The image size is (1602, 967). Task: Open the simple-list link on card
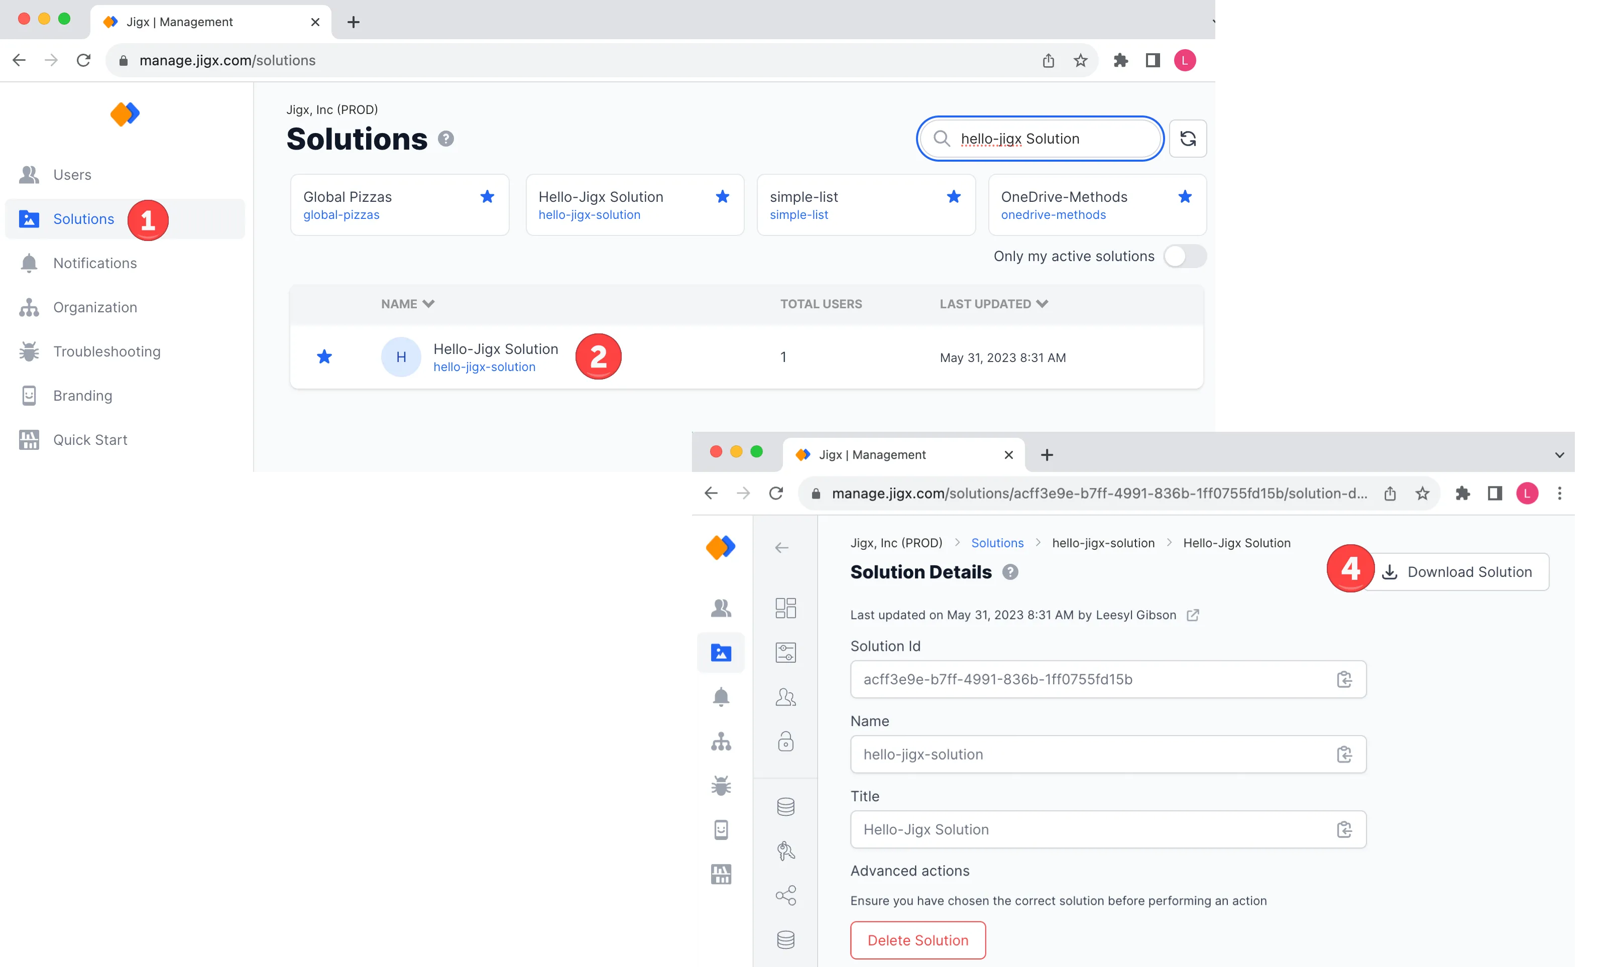point(799,214)
